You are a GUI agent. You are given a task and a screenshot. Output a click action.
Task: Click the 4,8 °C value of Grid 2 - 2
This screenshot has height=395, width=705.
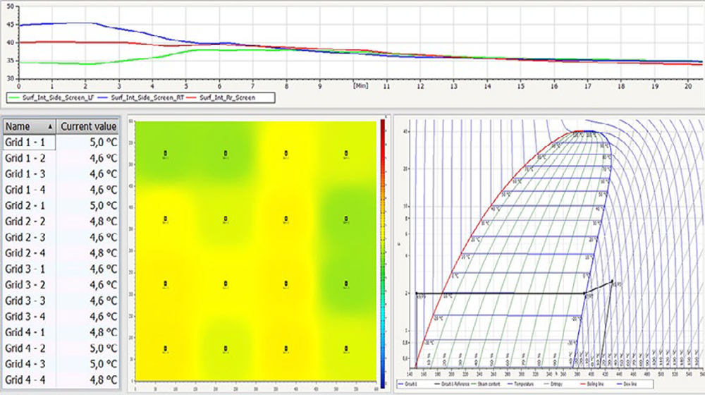(104, 221)
